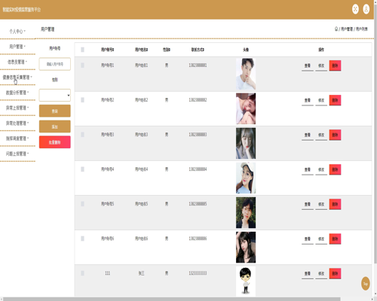Viewport: 377px width, 301px height.
Task: Delete the first user row with the red button
Action: coord(335,65)
